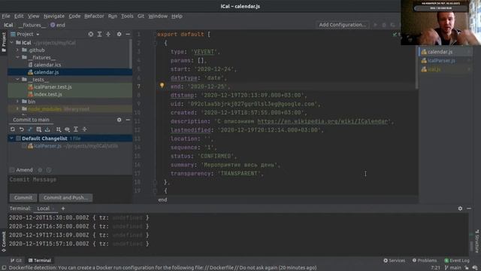Click Group By icon in Commit toolbar
This screenshot has height=271, width=481.
(59, 129)
